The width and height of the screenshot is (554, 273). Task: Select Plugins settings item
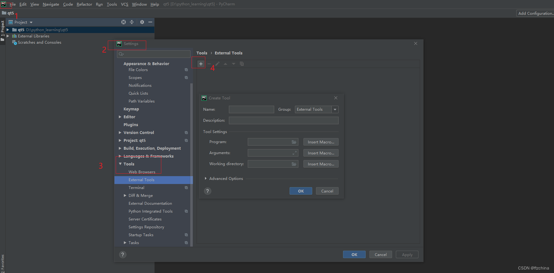tap(131, 125)
